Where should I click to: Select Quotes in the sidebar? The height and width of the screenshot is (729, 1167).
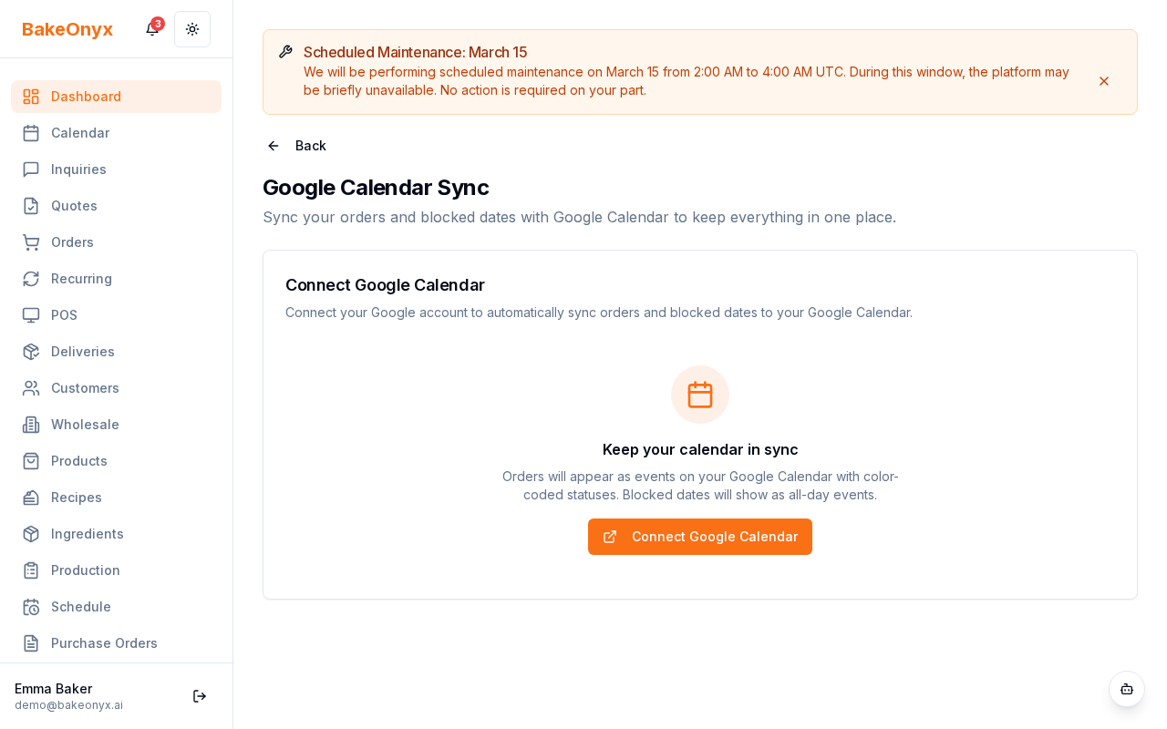74,206
